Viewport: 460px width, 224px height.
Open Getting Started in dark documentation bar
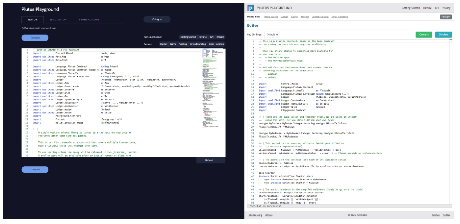click(x=188, y=37)
